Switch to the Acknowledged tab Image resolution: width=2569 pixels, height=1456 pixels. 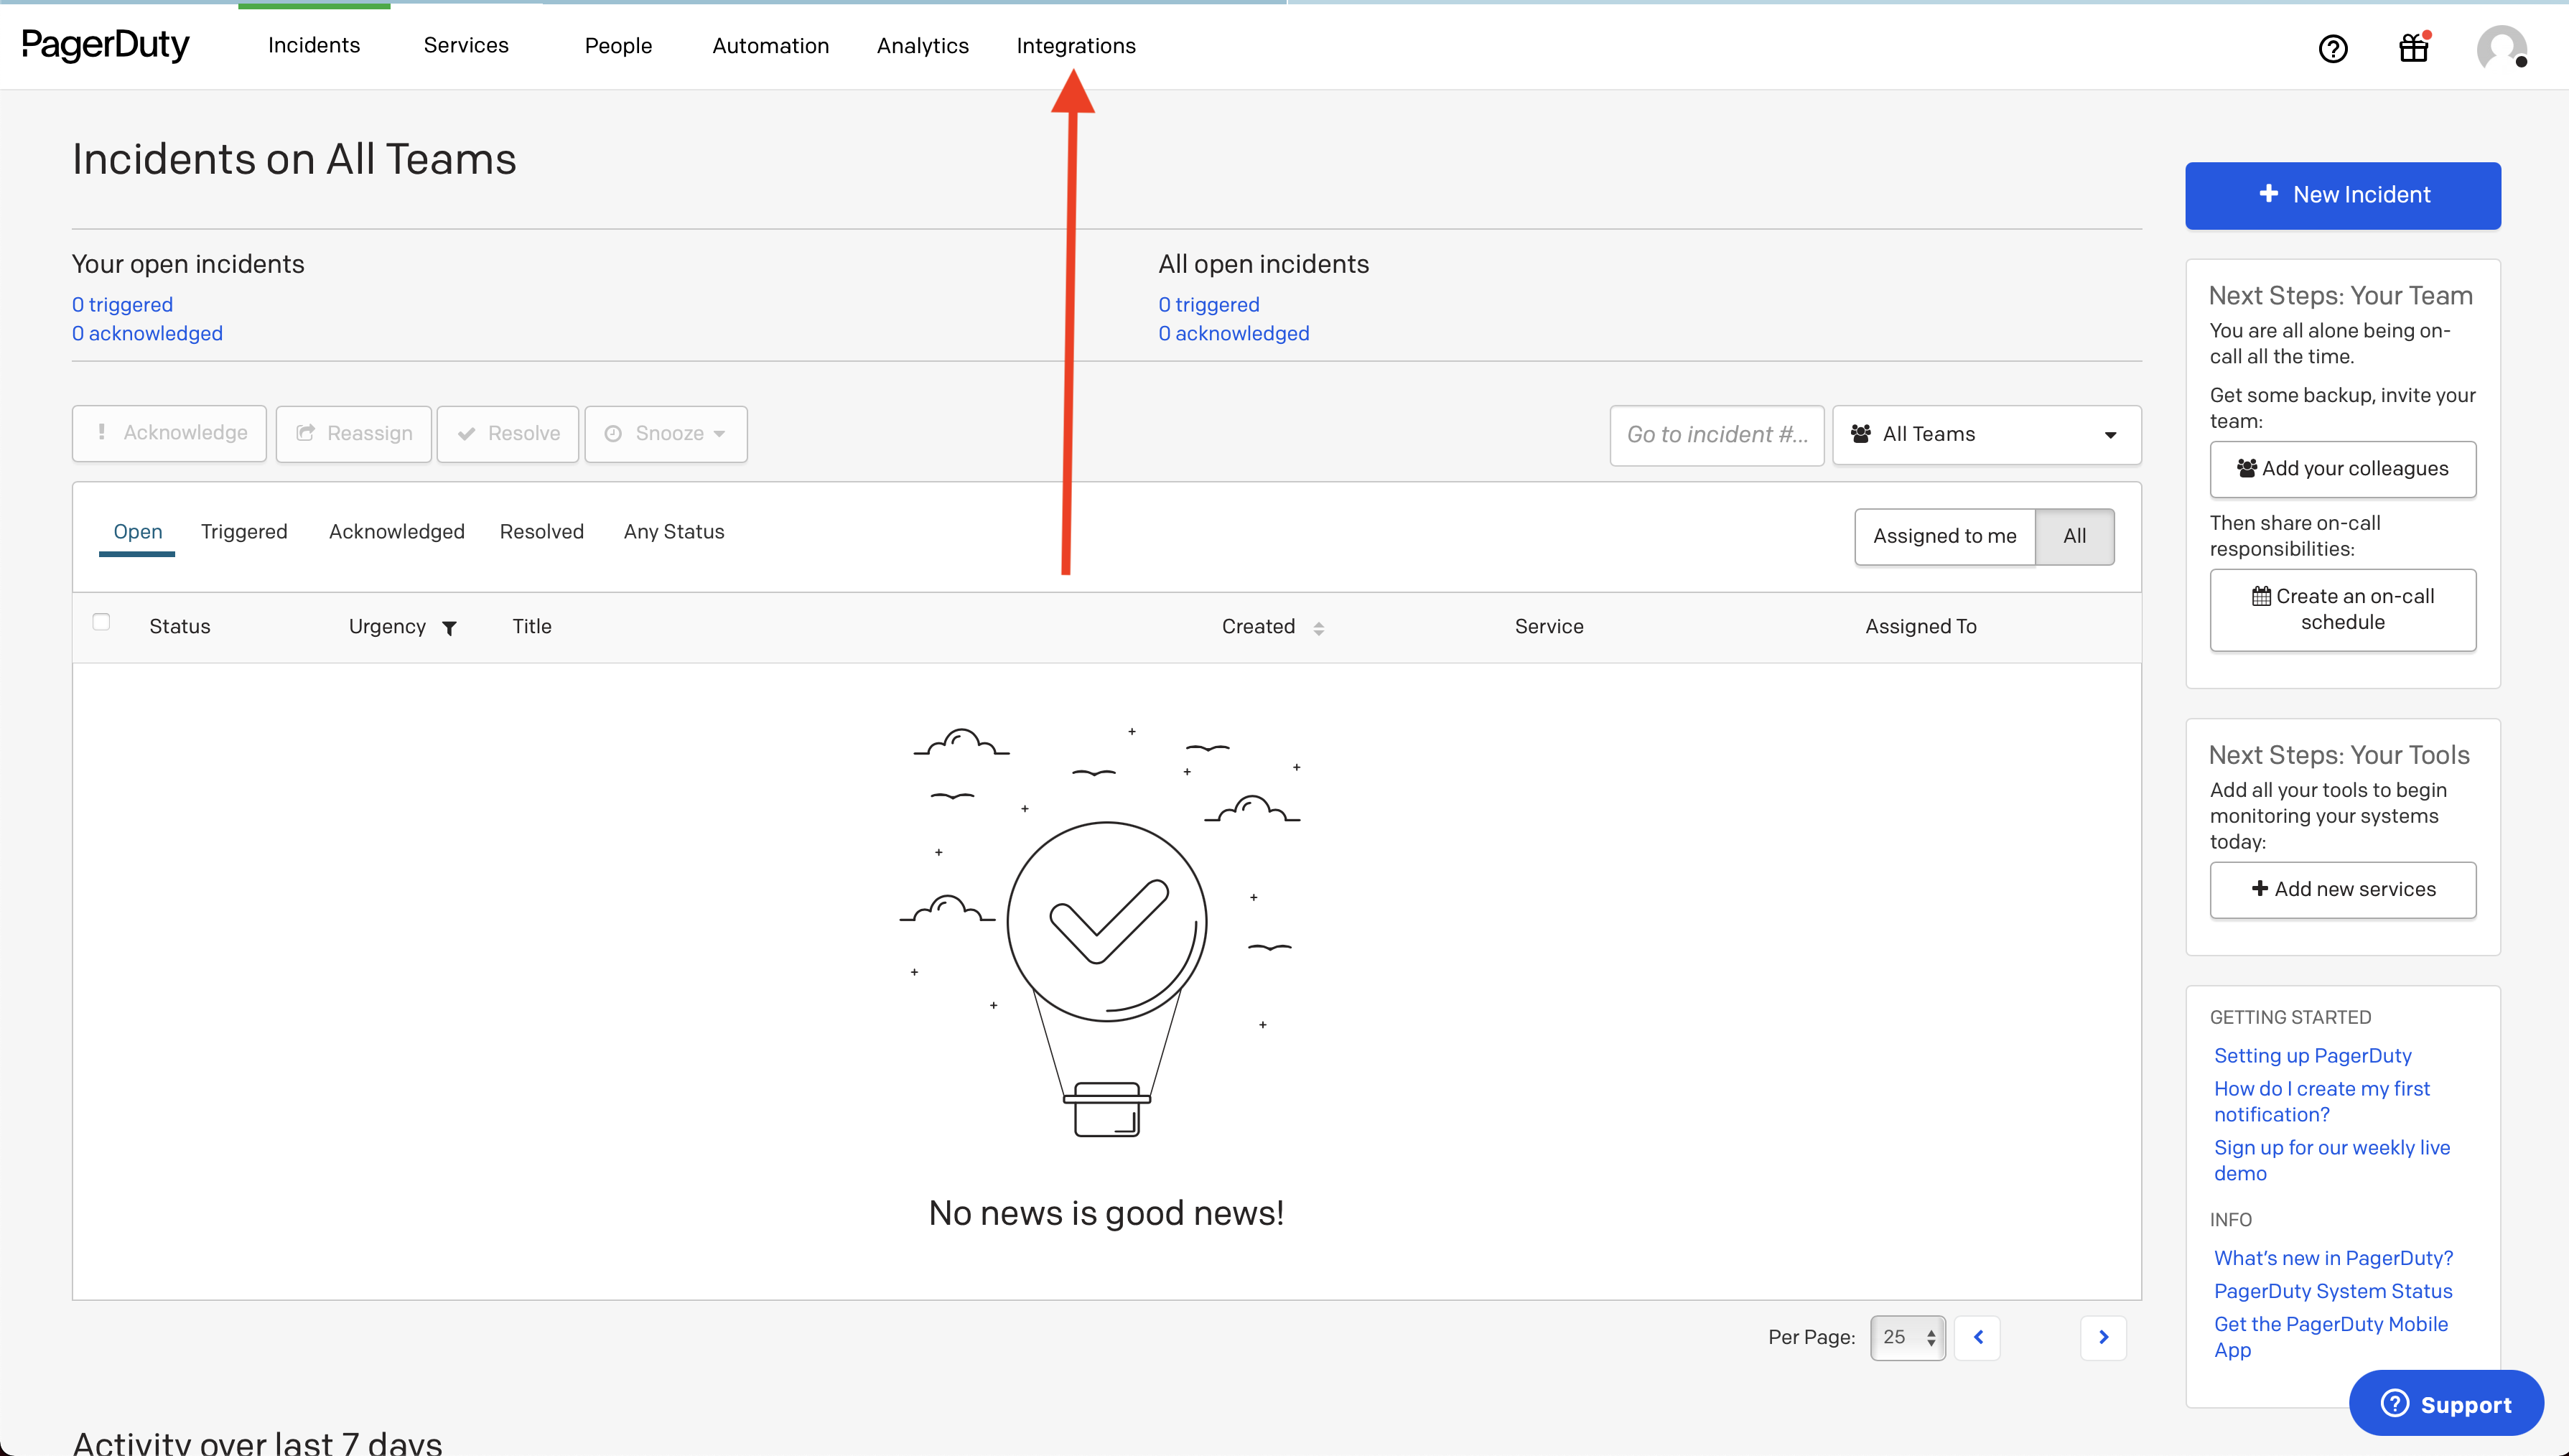click(397, 531)
